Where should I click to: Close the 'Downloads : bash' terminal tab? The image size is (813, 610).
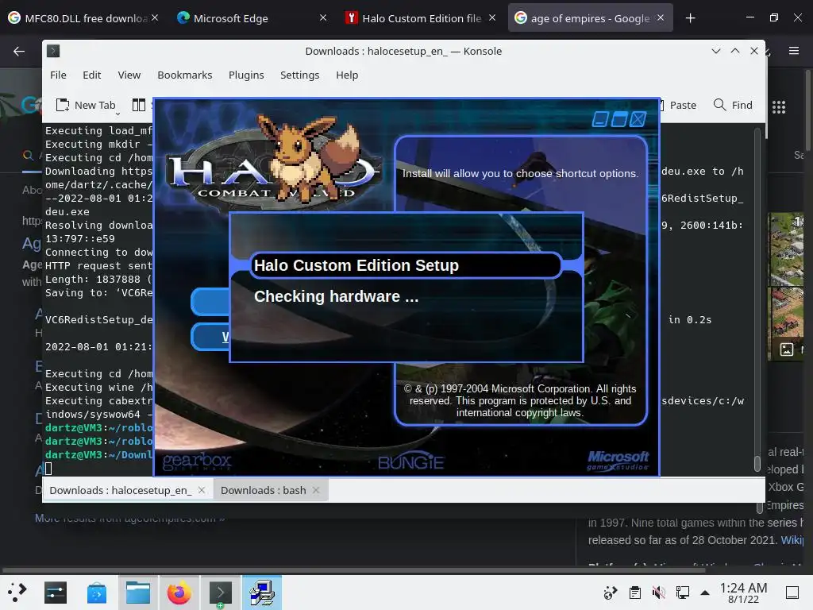click(x=316, y=490)
